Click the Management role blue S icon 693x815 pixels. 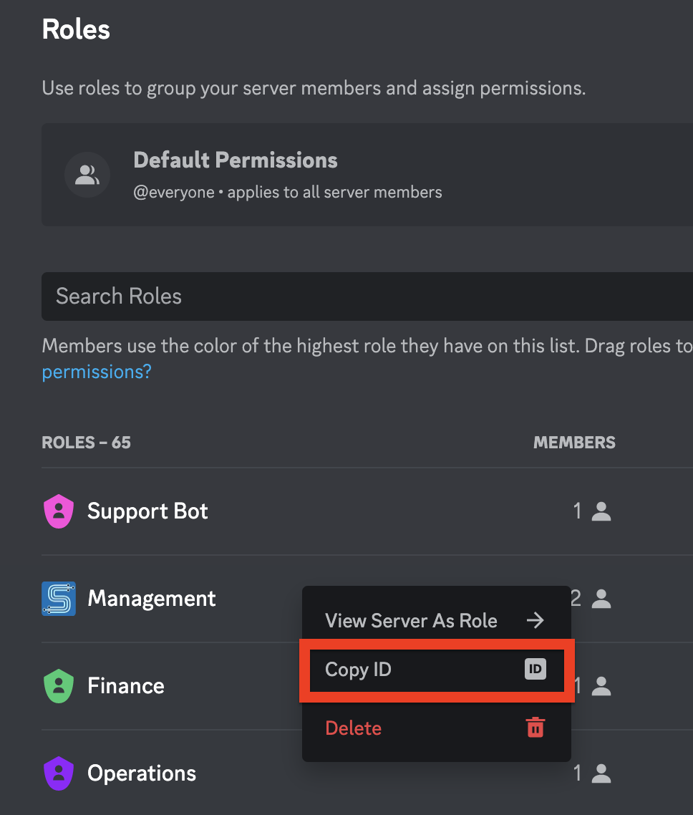pyautogui.click(x=59, y=599)
